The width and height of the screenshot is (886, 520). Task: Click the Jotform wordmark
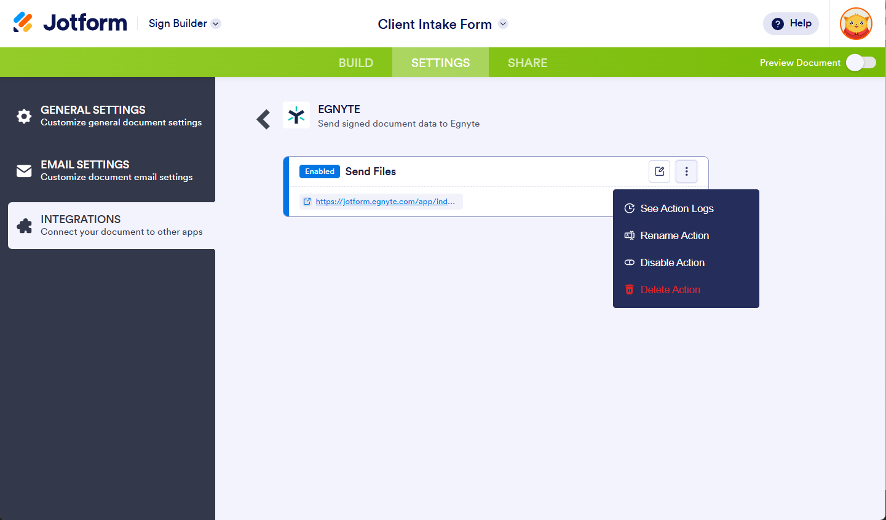click(85, 23)
